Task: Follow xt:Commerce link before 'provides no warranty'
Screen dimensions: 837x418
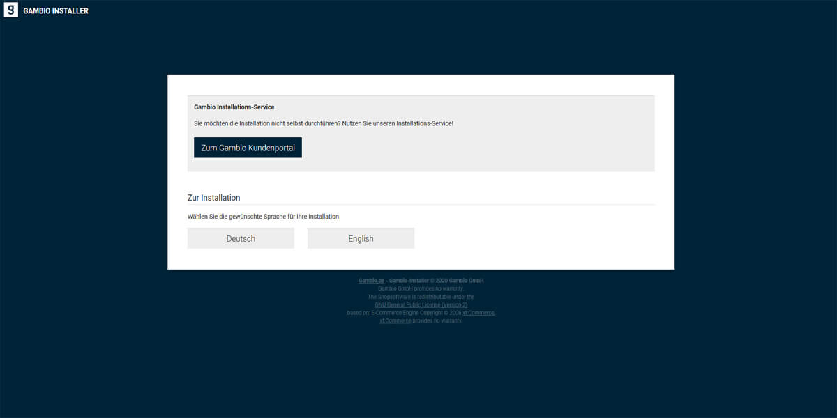Action: (395, 321)
